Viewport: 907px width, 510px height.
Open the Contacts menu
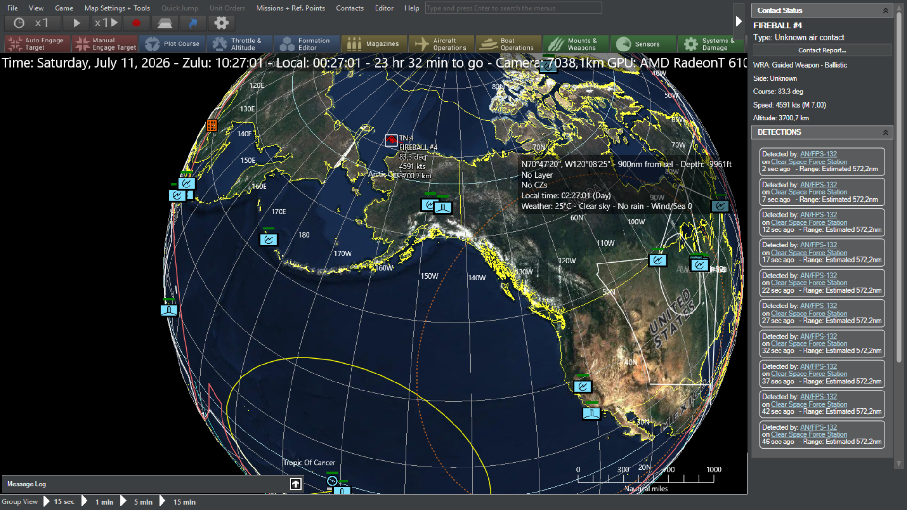(350, 8)
